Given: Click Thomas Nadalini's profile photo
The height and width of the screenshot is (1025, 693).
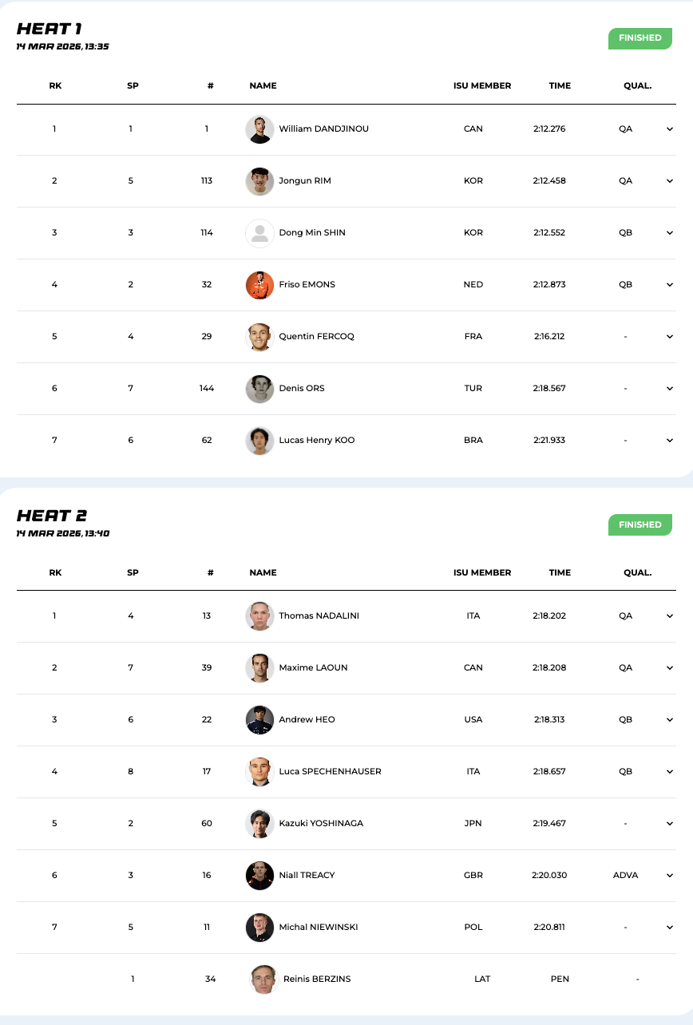Looking at the screenshot, I should point(259,616).
